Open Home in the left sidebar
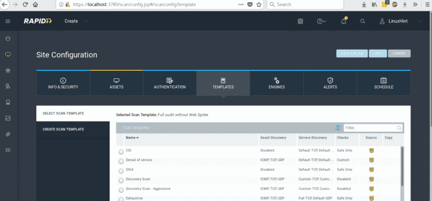Viewport: 432px width, 201px height. [8, 38]
